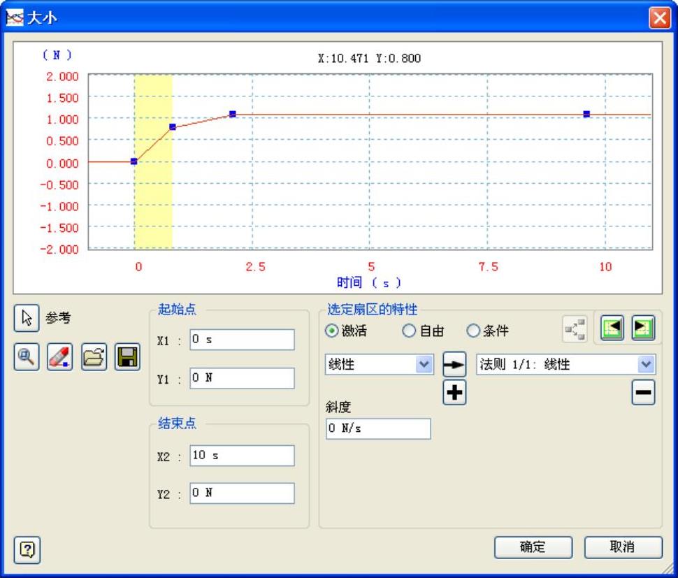Expand the 线性 law type dropdown
The height and width of the screenshot is (578, 678).
click(424, 365)
